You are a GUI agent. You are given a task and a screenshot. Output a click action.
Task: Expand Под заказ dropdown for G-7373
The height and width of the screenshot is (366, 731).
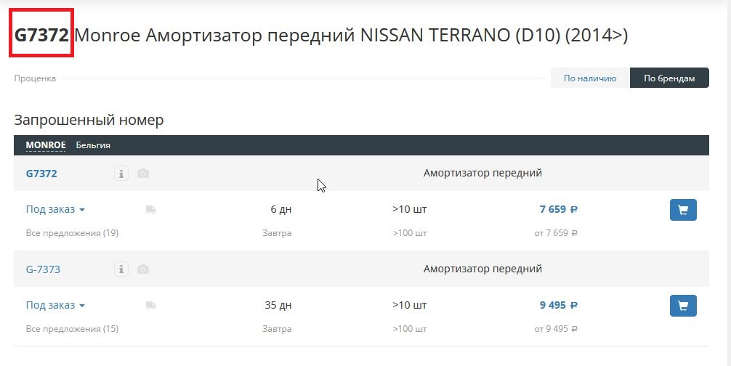(x=55, y=305)
